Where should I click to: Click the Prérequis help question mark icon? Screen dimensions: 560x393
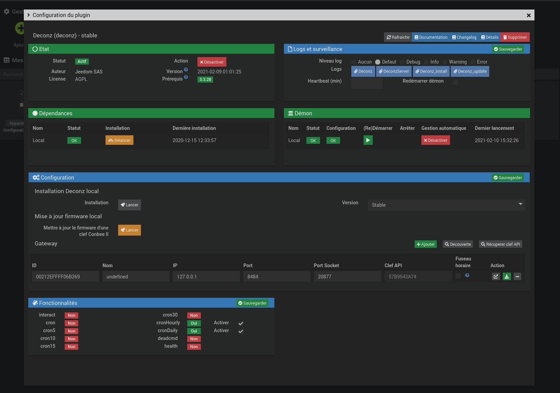186,77
